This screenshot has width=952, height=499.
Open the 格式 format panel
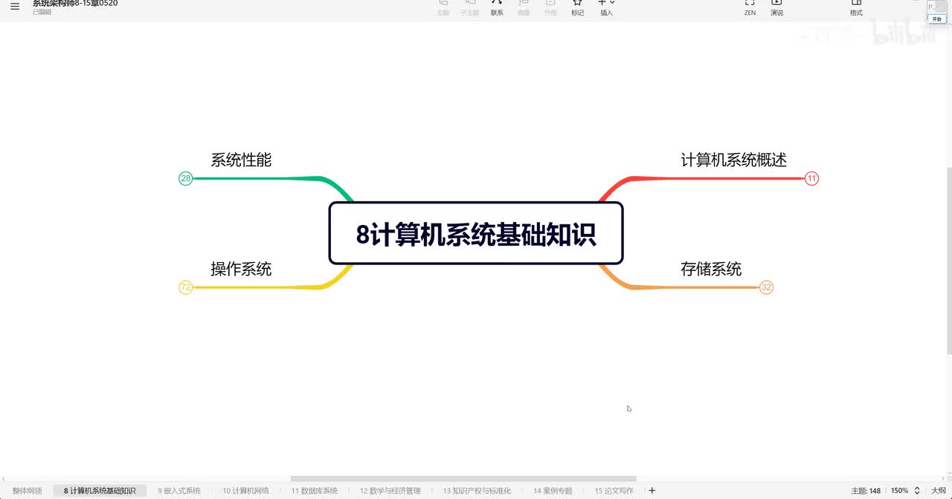coord(856,7)
